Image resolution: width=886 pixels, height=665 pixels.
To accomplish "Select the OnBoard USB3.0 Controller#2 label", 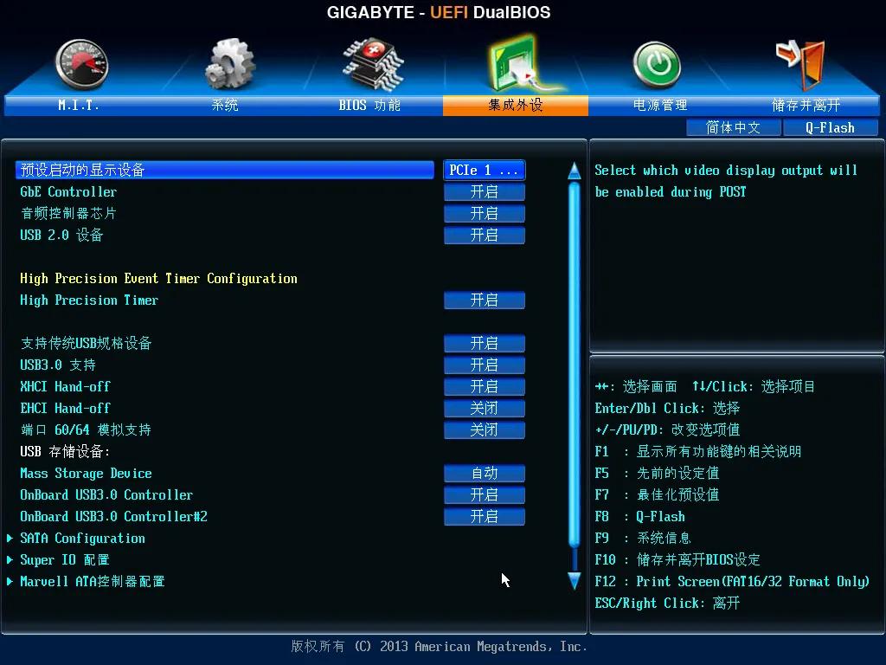I will (x=113, y=516).
